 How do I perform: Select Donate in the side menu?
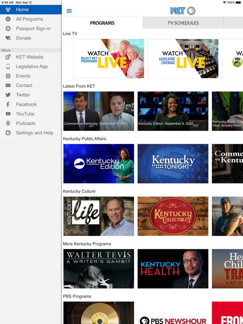(31, 38)
